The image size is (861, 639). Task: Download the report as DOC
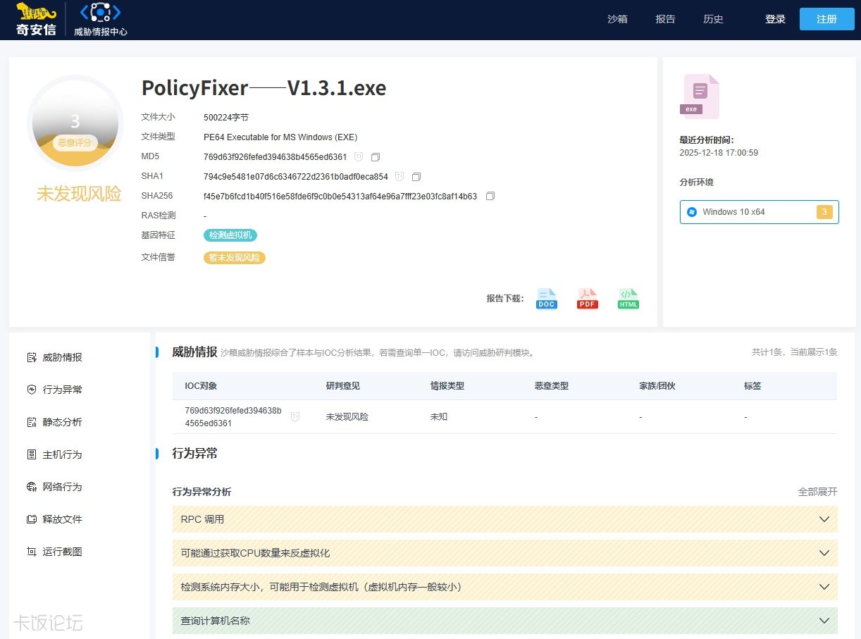[x=546, y=298]
